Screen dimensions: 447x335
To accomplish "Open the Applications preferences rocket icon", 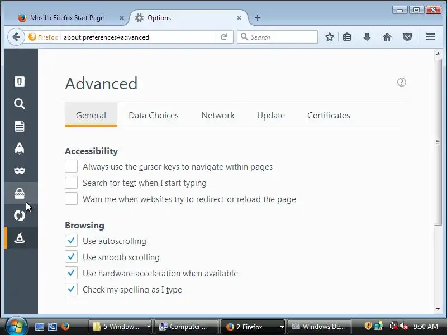I will click(x=20, y=149).
